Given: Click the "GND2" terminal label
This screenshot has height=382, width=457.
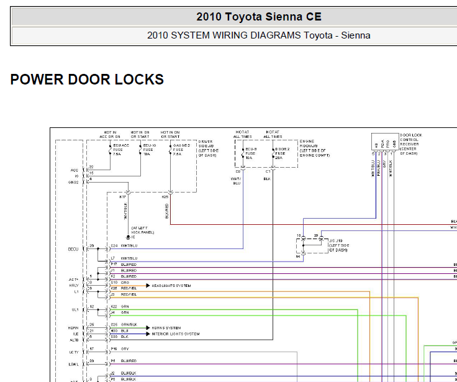Looking at the screenshot, I should 73,183.
